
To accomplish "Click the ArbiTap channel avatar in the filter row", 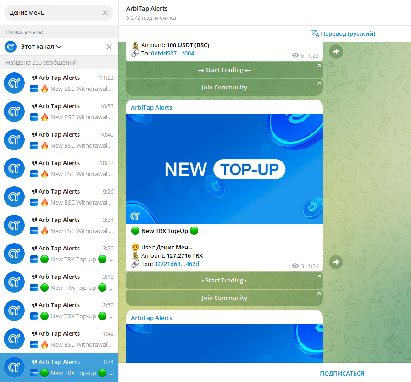I will (11, 47).
